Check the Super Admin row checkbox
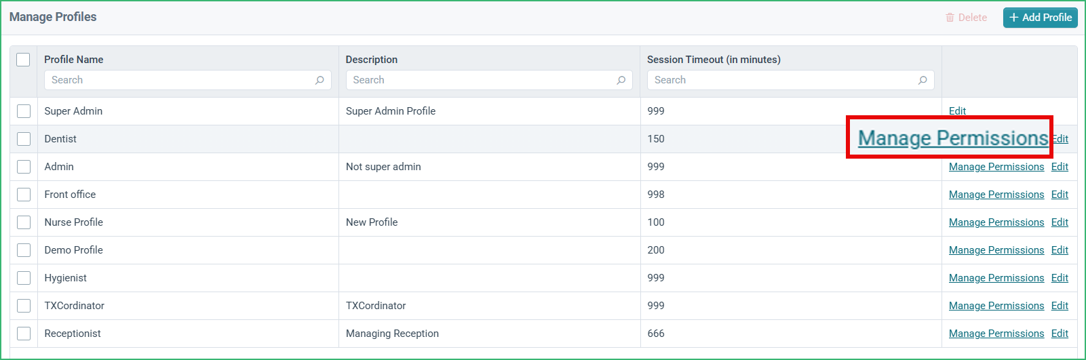This screenshot has width=1086, height=360. click(24, 111)
